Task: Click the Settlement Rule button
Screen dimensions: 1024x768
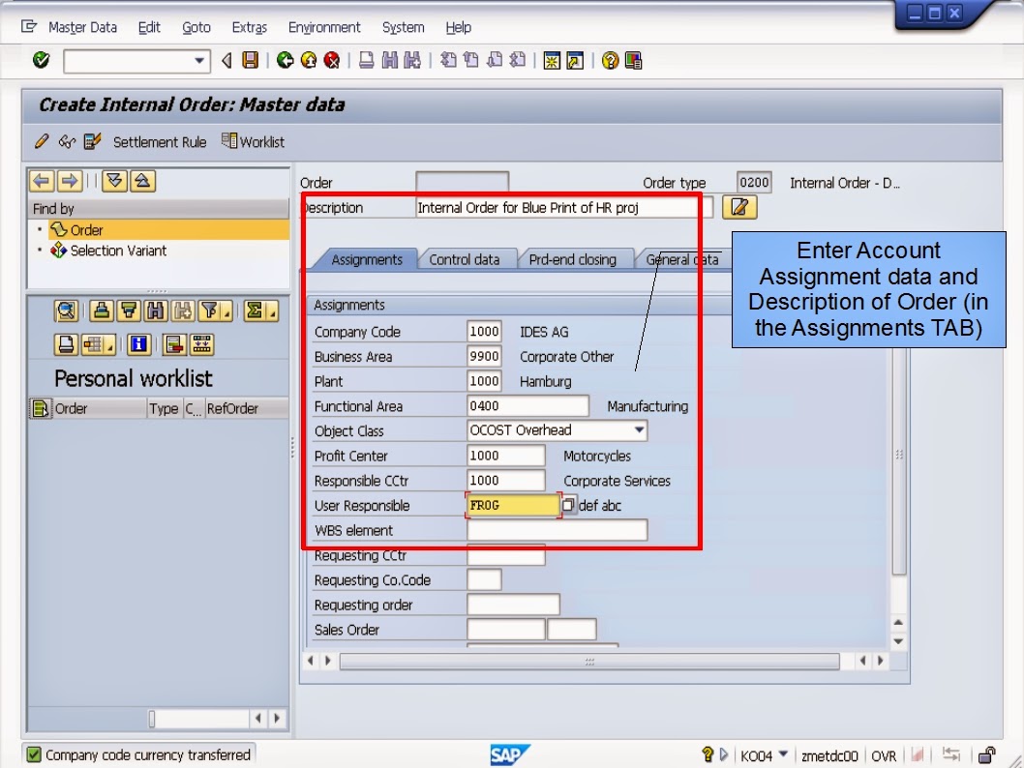Action: (x=163, y=140)
